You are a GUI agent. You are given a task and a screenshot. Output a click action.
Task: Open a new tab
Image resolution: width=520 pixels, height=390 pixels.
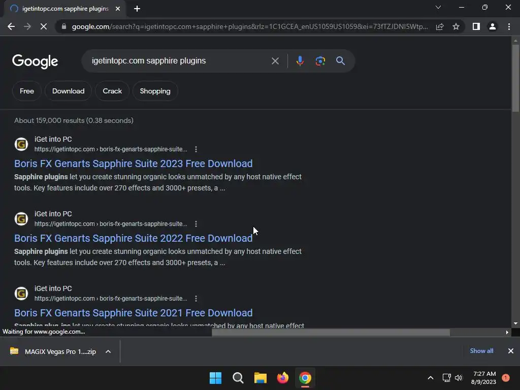137,9
